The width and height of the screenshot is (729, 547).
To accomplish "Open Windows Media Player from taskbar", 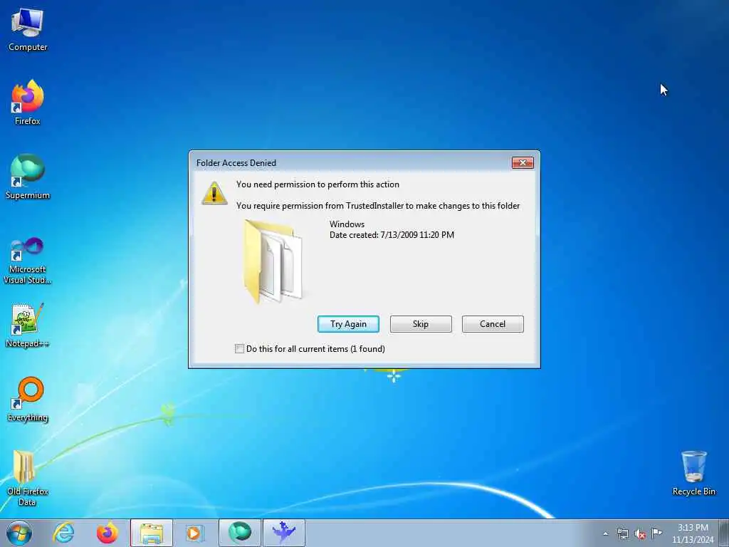I will coord(195,533).
